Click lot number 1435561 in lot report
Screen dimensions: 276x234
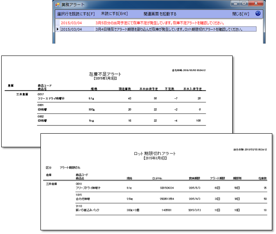click(x=167, y=210)
